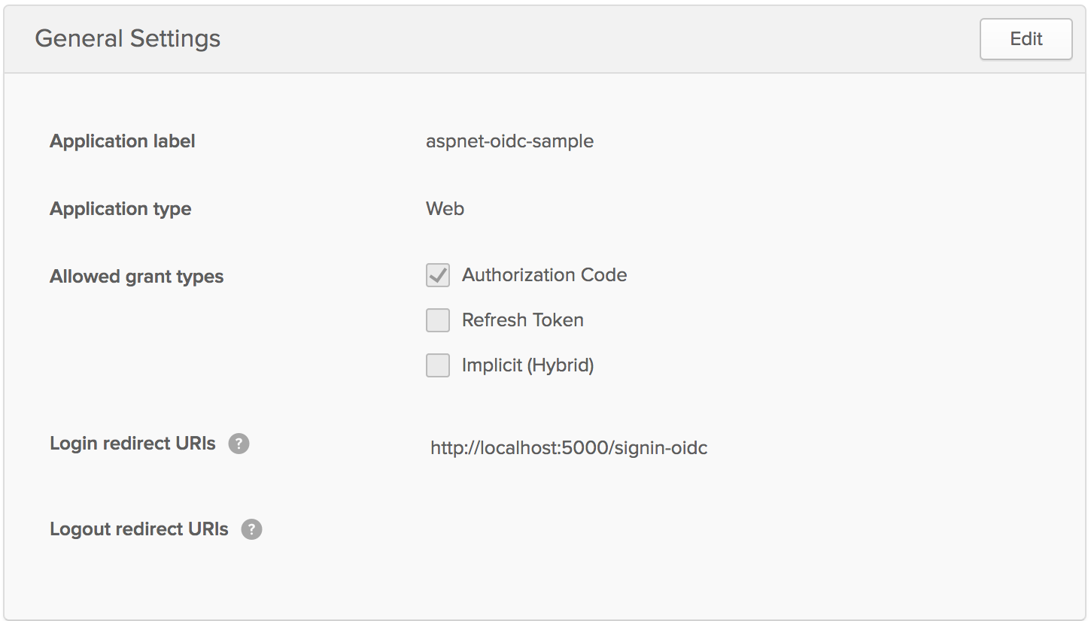This screenshot has width=1091, height=621.
Task: Click the General Settings panel heading
Action: click(128, 39)
